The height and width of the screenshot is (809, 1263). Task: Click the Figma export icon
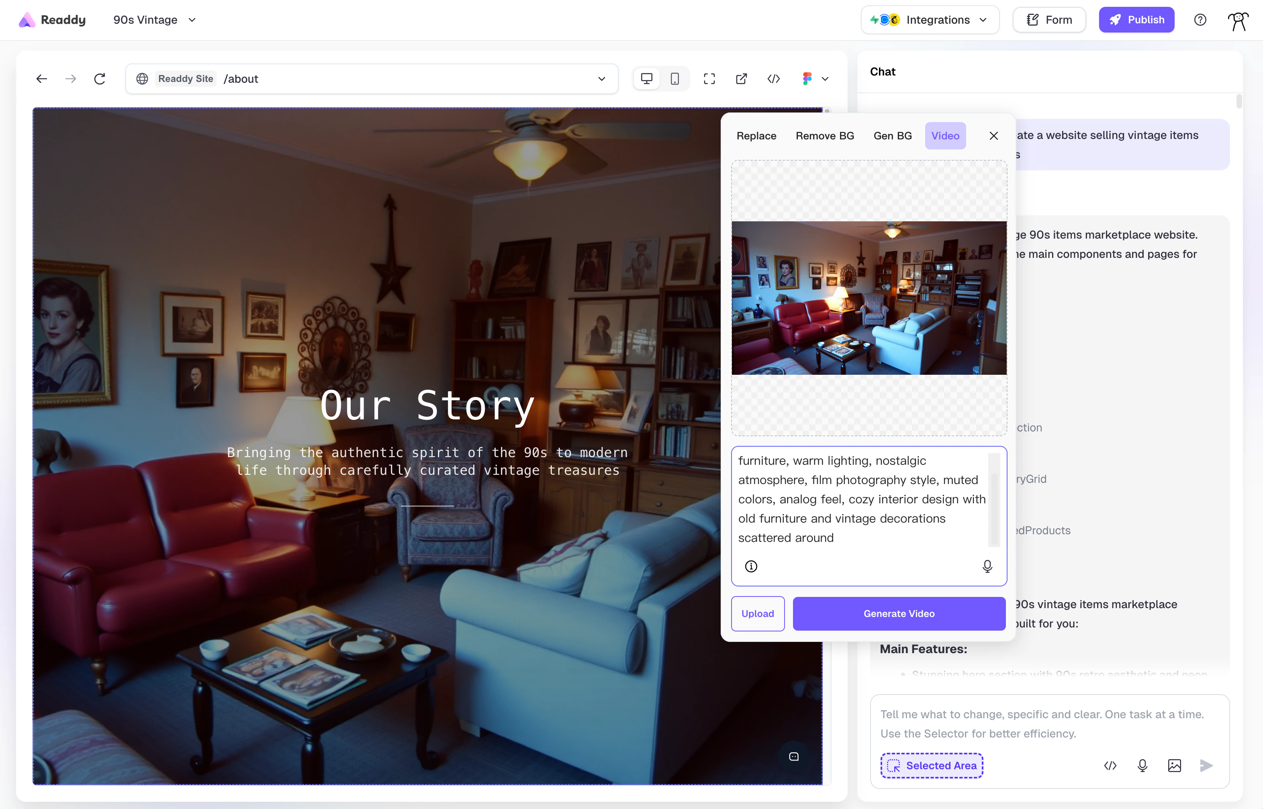(x=807, y=79)
